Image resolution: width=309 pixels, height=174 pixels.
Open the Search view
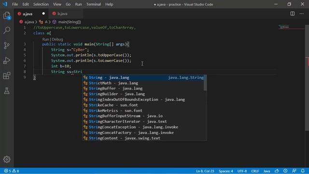[7, 30]
